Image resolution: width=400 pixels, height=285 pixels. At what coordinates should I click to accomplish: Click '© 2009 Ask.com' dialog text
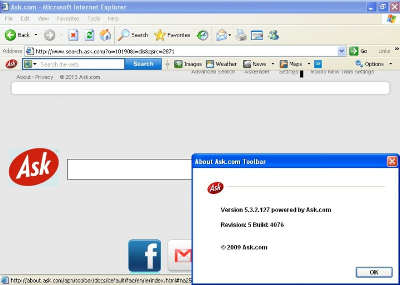tap(244, 247)
